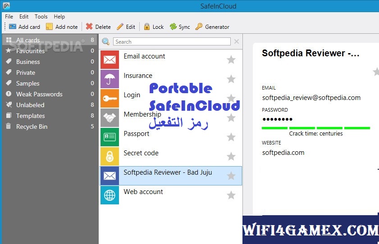Open the Recycle Bin
Viewport: 379px width, 244px height.
(x=50, y=127)
